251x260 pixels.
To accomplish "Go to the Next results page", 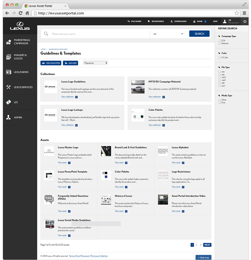I will pos(207,245).
